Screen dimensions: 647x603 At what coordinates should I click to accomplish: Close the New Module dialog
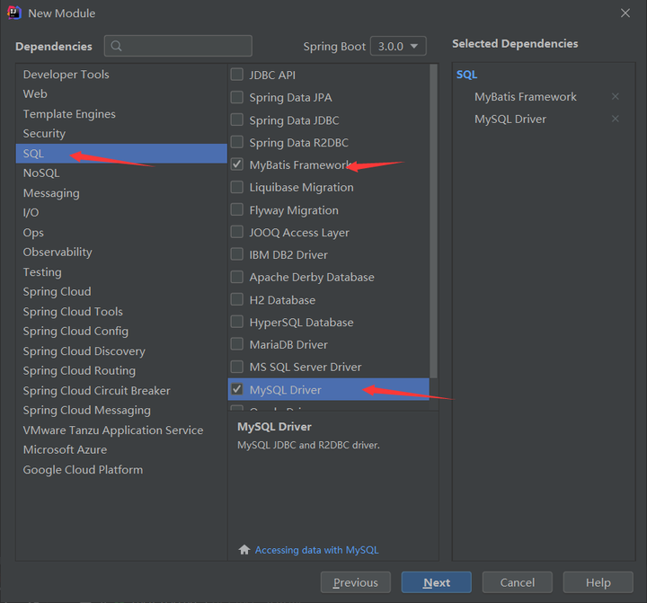[625, 13]
